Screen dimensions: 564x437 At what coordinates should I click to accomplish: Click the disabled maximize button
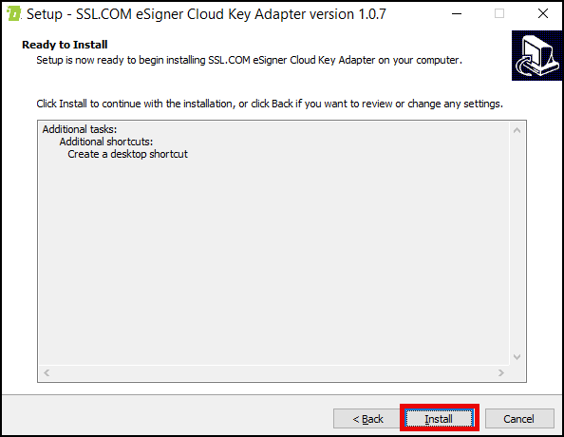pyautogui.click(x=499, y=14)
